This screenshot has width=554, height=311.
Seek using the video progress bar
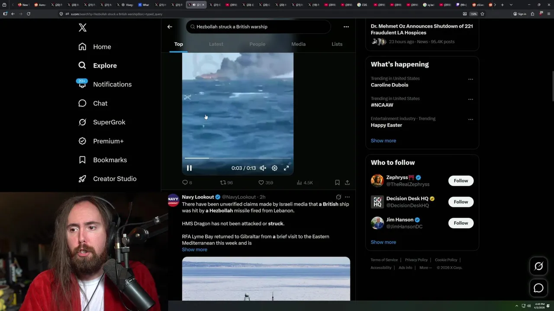point(238,158)
